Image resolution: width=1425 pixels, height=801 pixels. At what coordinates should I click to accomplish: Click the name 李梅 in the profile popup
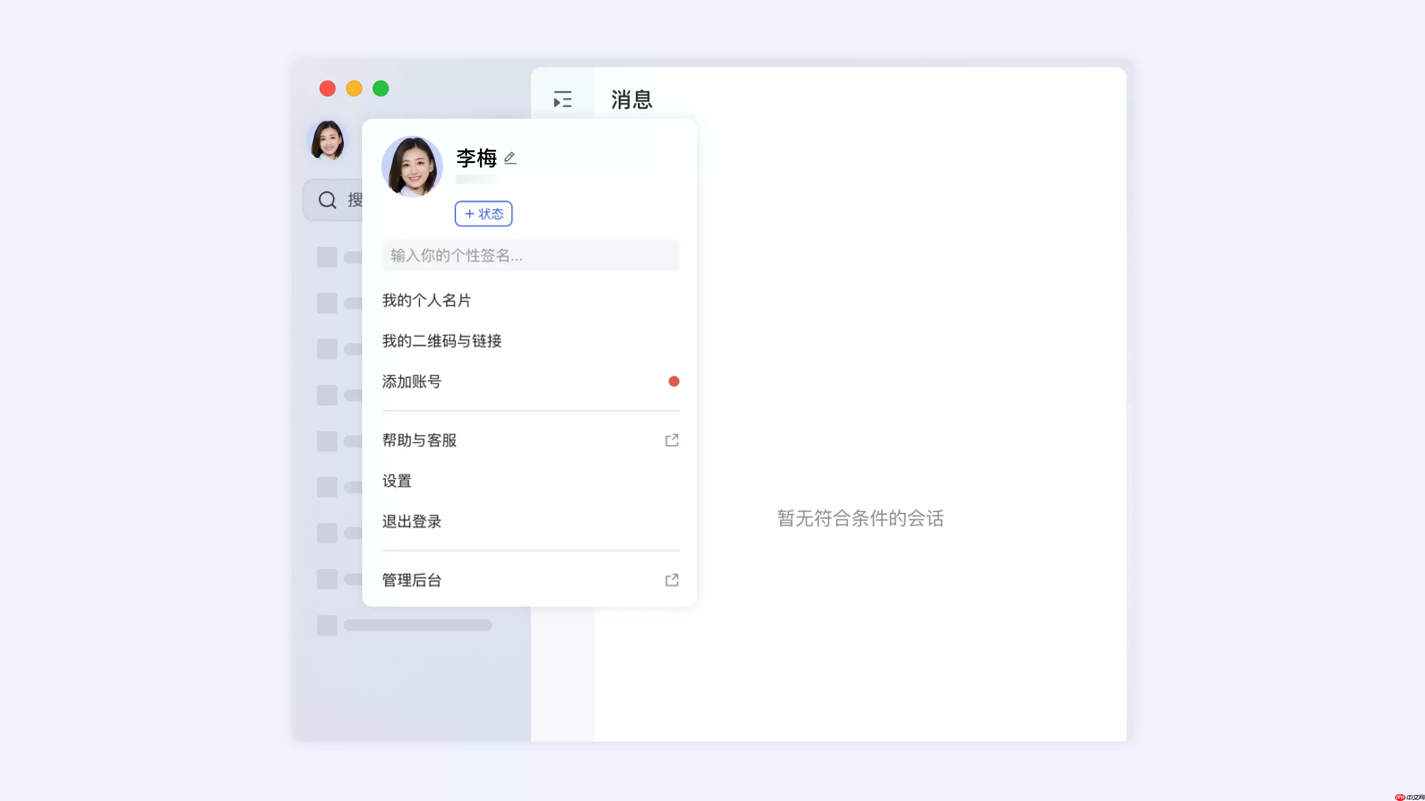[476, 158]
